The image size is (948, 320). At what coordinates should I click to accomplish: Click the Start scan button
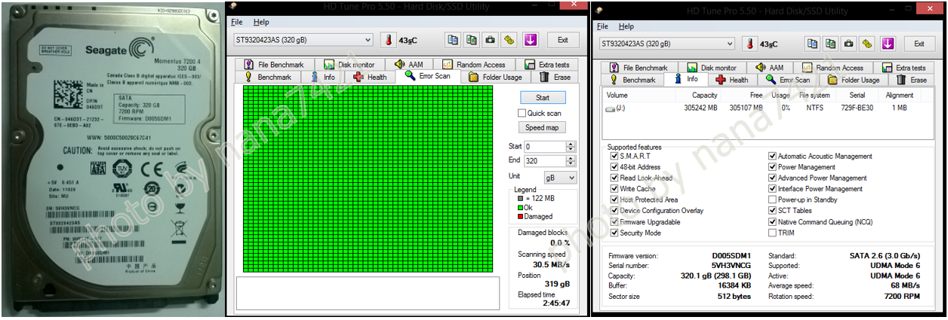(543, 98)
